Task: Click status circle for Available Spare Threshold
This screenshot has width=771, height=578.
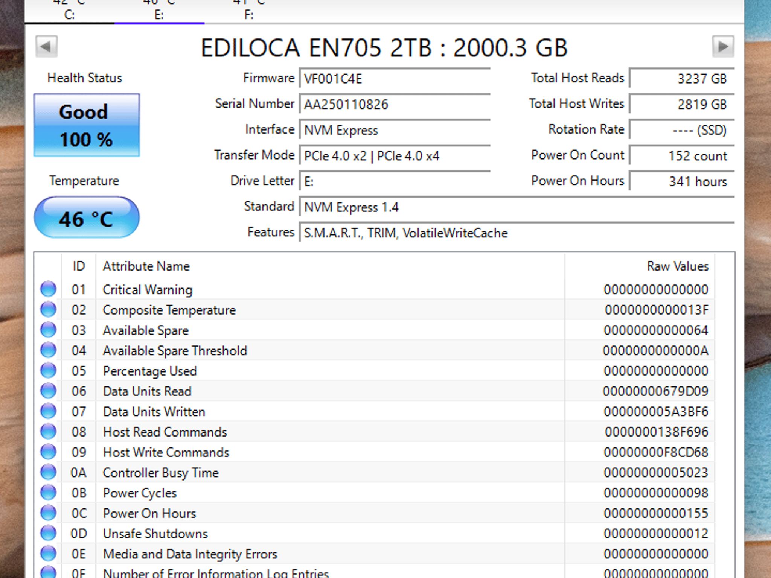Action: 48,350
